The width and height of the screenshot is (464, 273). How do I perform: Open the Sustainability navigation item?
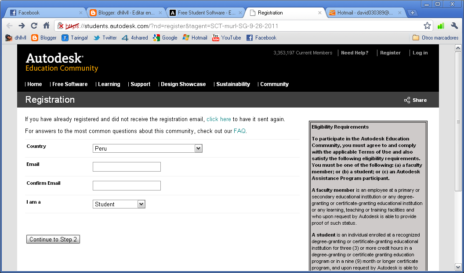tap(233, 84)
